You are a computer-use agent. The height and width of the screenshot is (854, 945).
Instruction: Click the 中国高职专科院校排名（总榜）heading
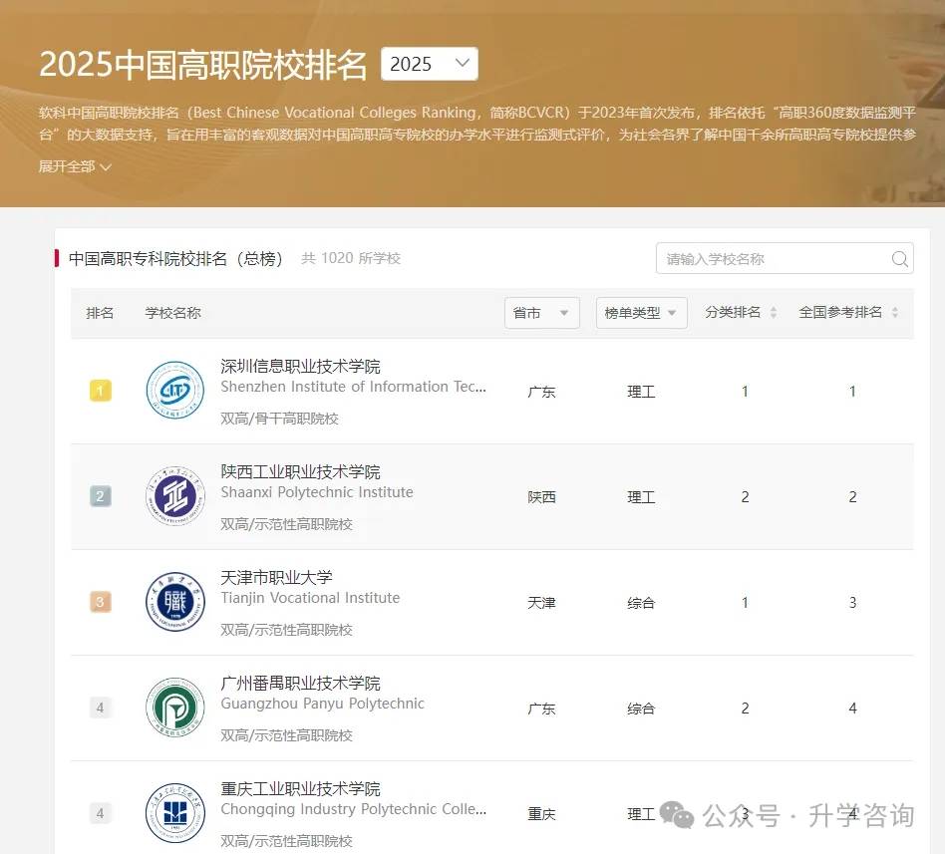tap(175, 258)
